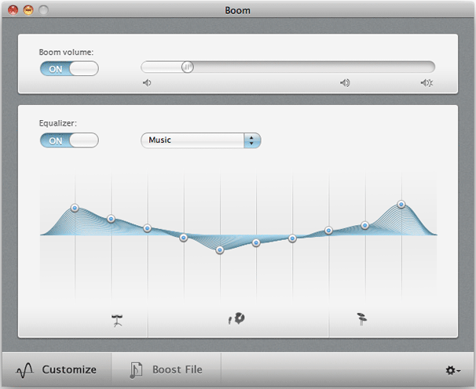Minimize the Boom window
This screenshot has height=389, width=476.
(x=28, y=10)
